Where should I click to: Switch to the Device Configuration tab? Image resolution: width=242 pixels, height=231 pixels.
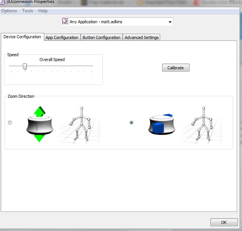23,37
